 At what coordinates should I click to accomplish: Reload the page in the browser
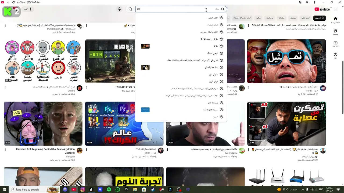[x=13, y=2]
